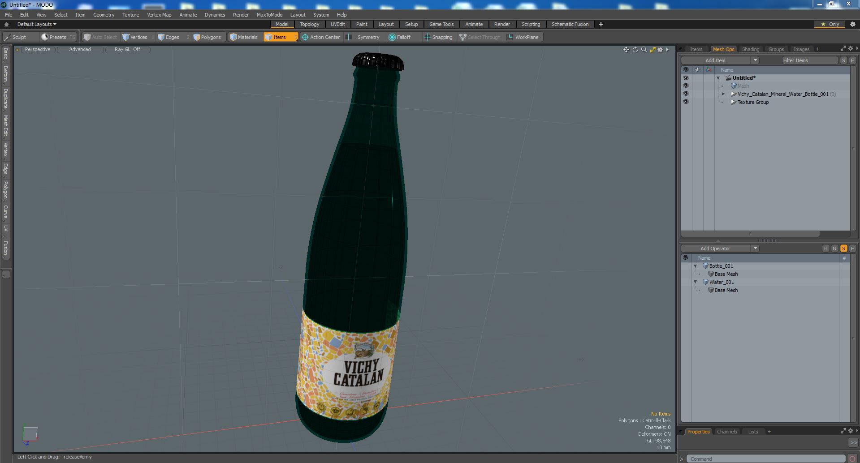
Task: Open the Geometry menu
Action: [104, 15]
